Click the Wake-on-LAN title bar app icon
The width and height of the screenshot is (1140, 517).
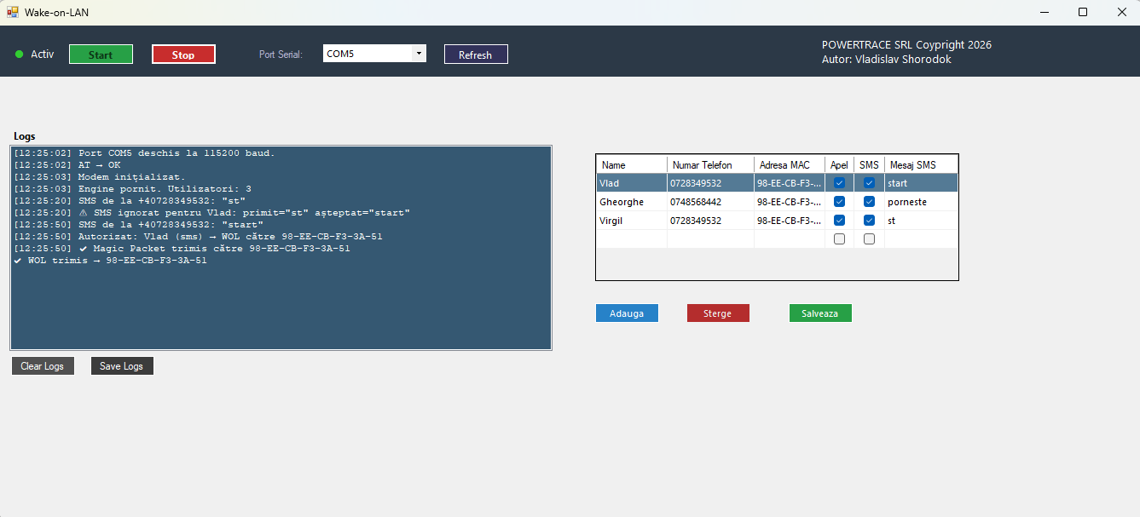click(x=13, y=12)
